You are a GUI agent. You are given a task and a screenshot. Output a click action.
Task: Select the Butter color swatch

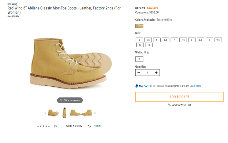[x=139, y=26]
